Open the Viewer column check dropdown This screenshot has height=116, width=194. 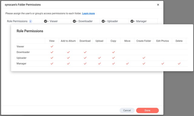click(x=46, y=21)
